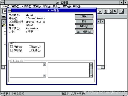Click the Permissions key toolbar icon
Screen dimensions: 128x96
(121, 11)
